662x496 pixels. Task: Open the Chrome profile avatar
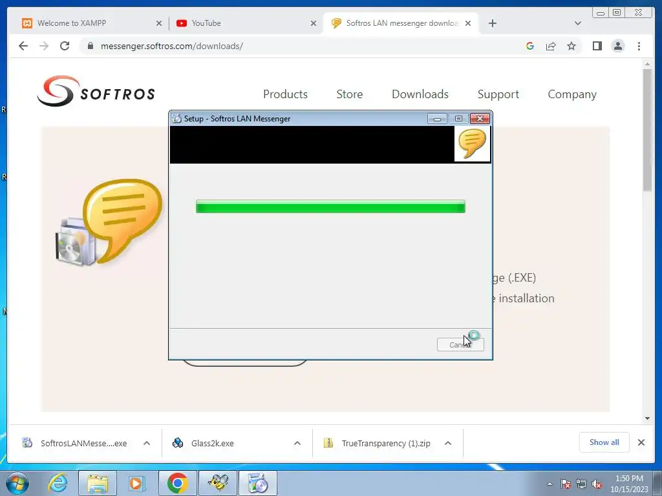pos(617,46)
